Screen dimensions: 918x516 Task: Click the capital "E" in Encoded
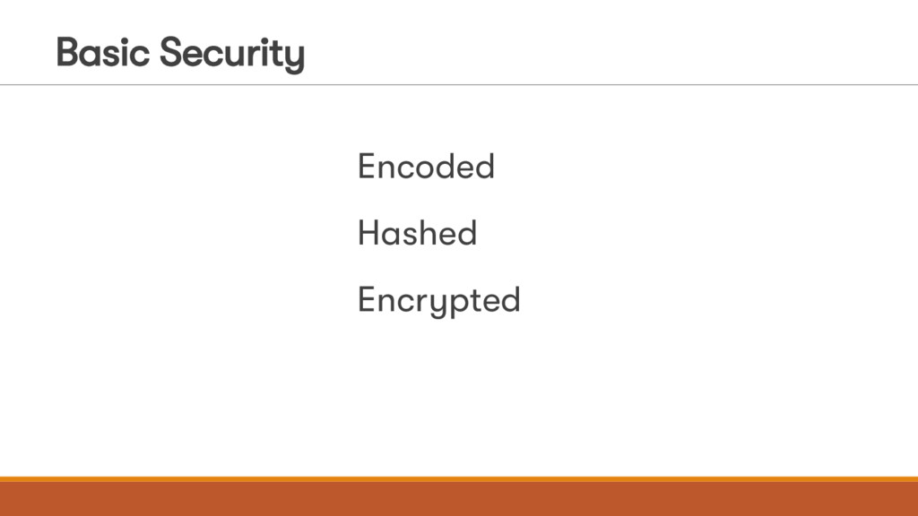pyautogui.click(x=367, y=167)
